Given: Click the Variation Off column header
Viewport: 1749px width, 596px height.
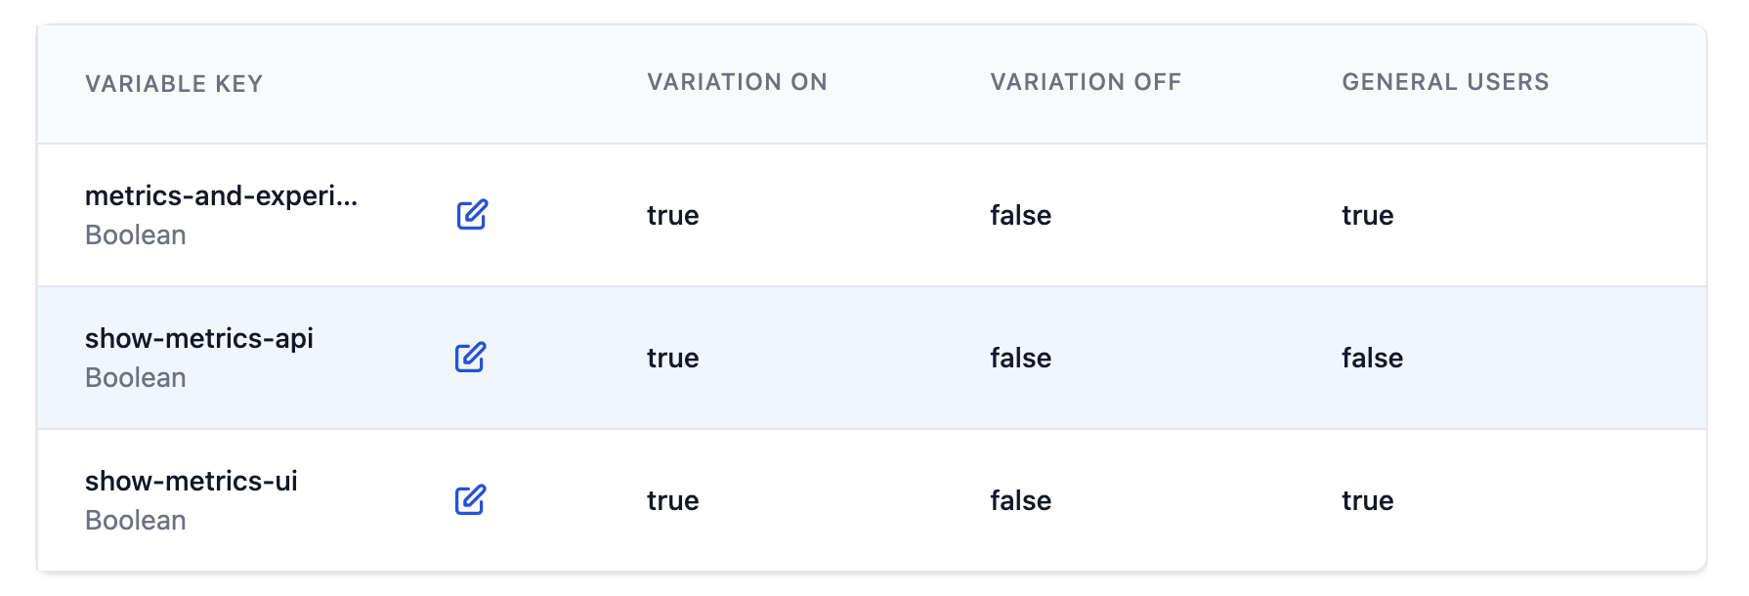Looking at the screenshot, I should (1086, 82).
